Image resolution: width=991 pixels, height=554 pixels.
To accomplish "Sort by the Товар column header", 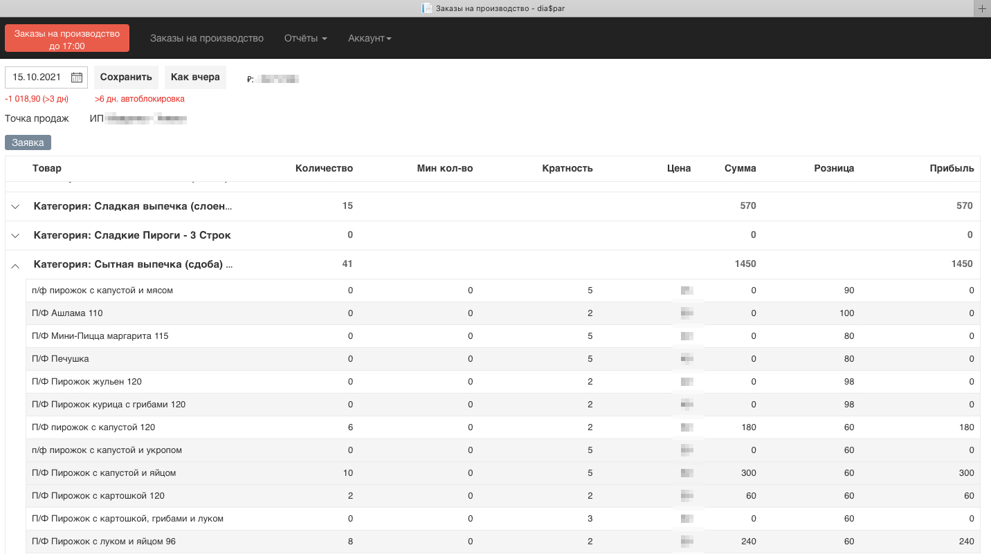I will tap(47, 168).
